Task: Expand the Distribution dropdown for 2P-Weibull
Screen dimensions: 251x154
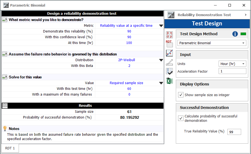Action: [161, 60]
